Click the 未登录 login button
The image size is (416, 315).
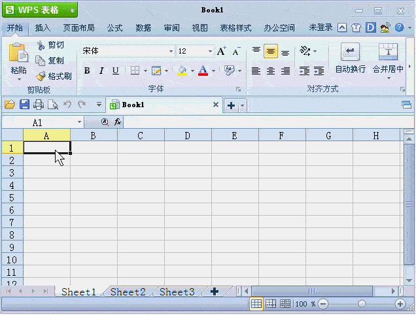(x=321, y=27)
